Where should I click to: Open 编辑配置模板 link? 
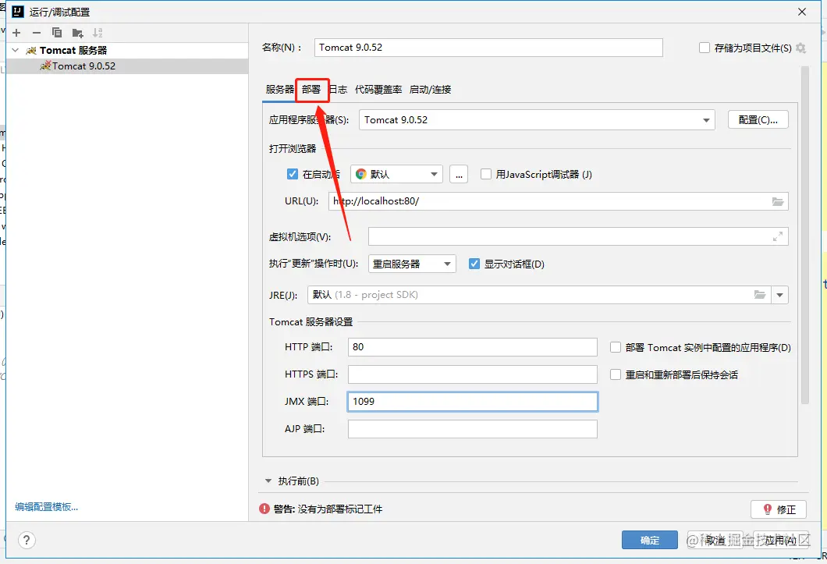coord(46,507)
